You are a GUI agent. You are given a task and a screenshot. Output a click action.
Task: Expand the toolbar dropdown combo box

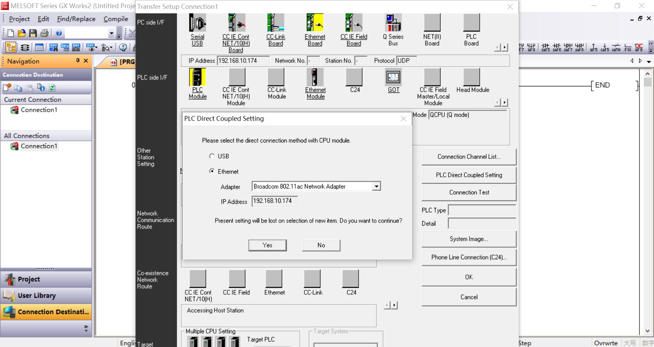(111, 33)
